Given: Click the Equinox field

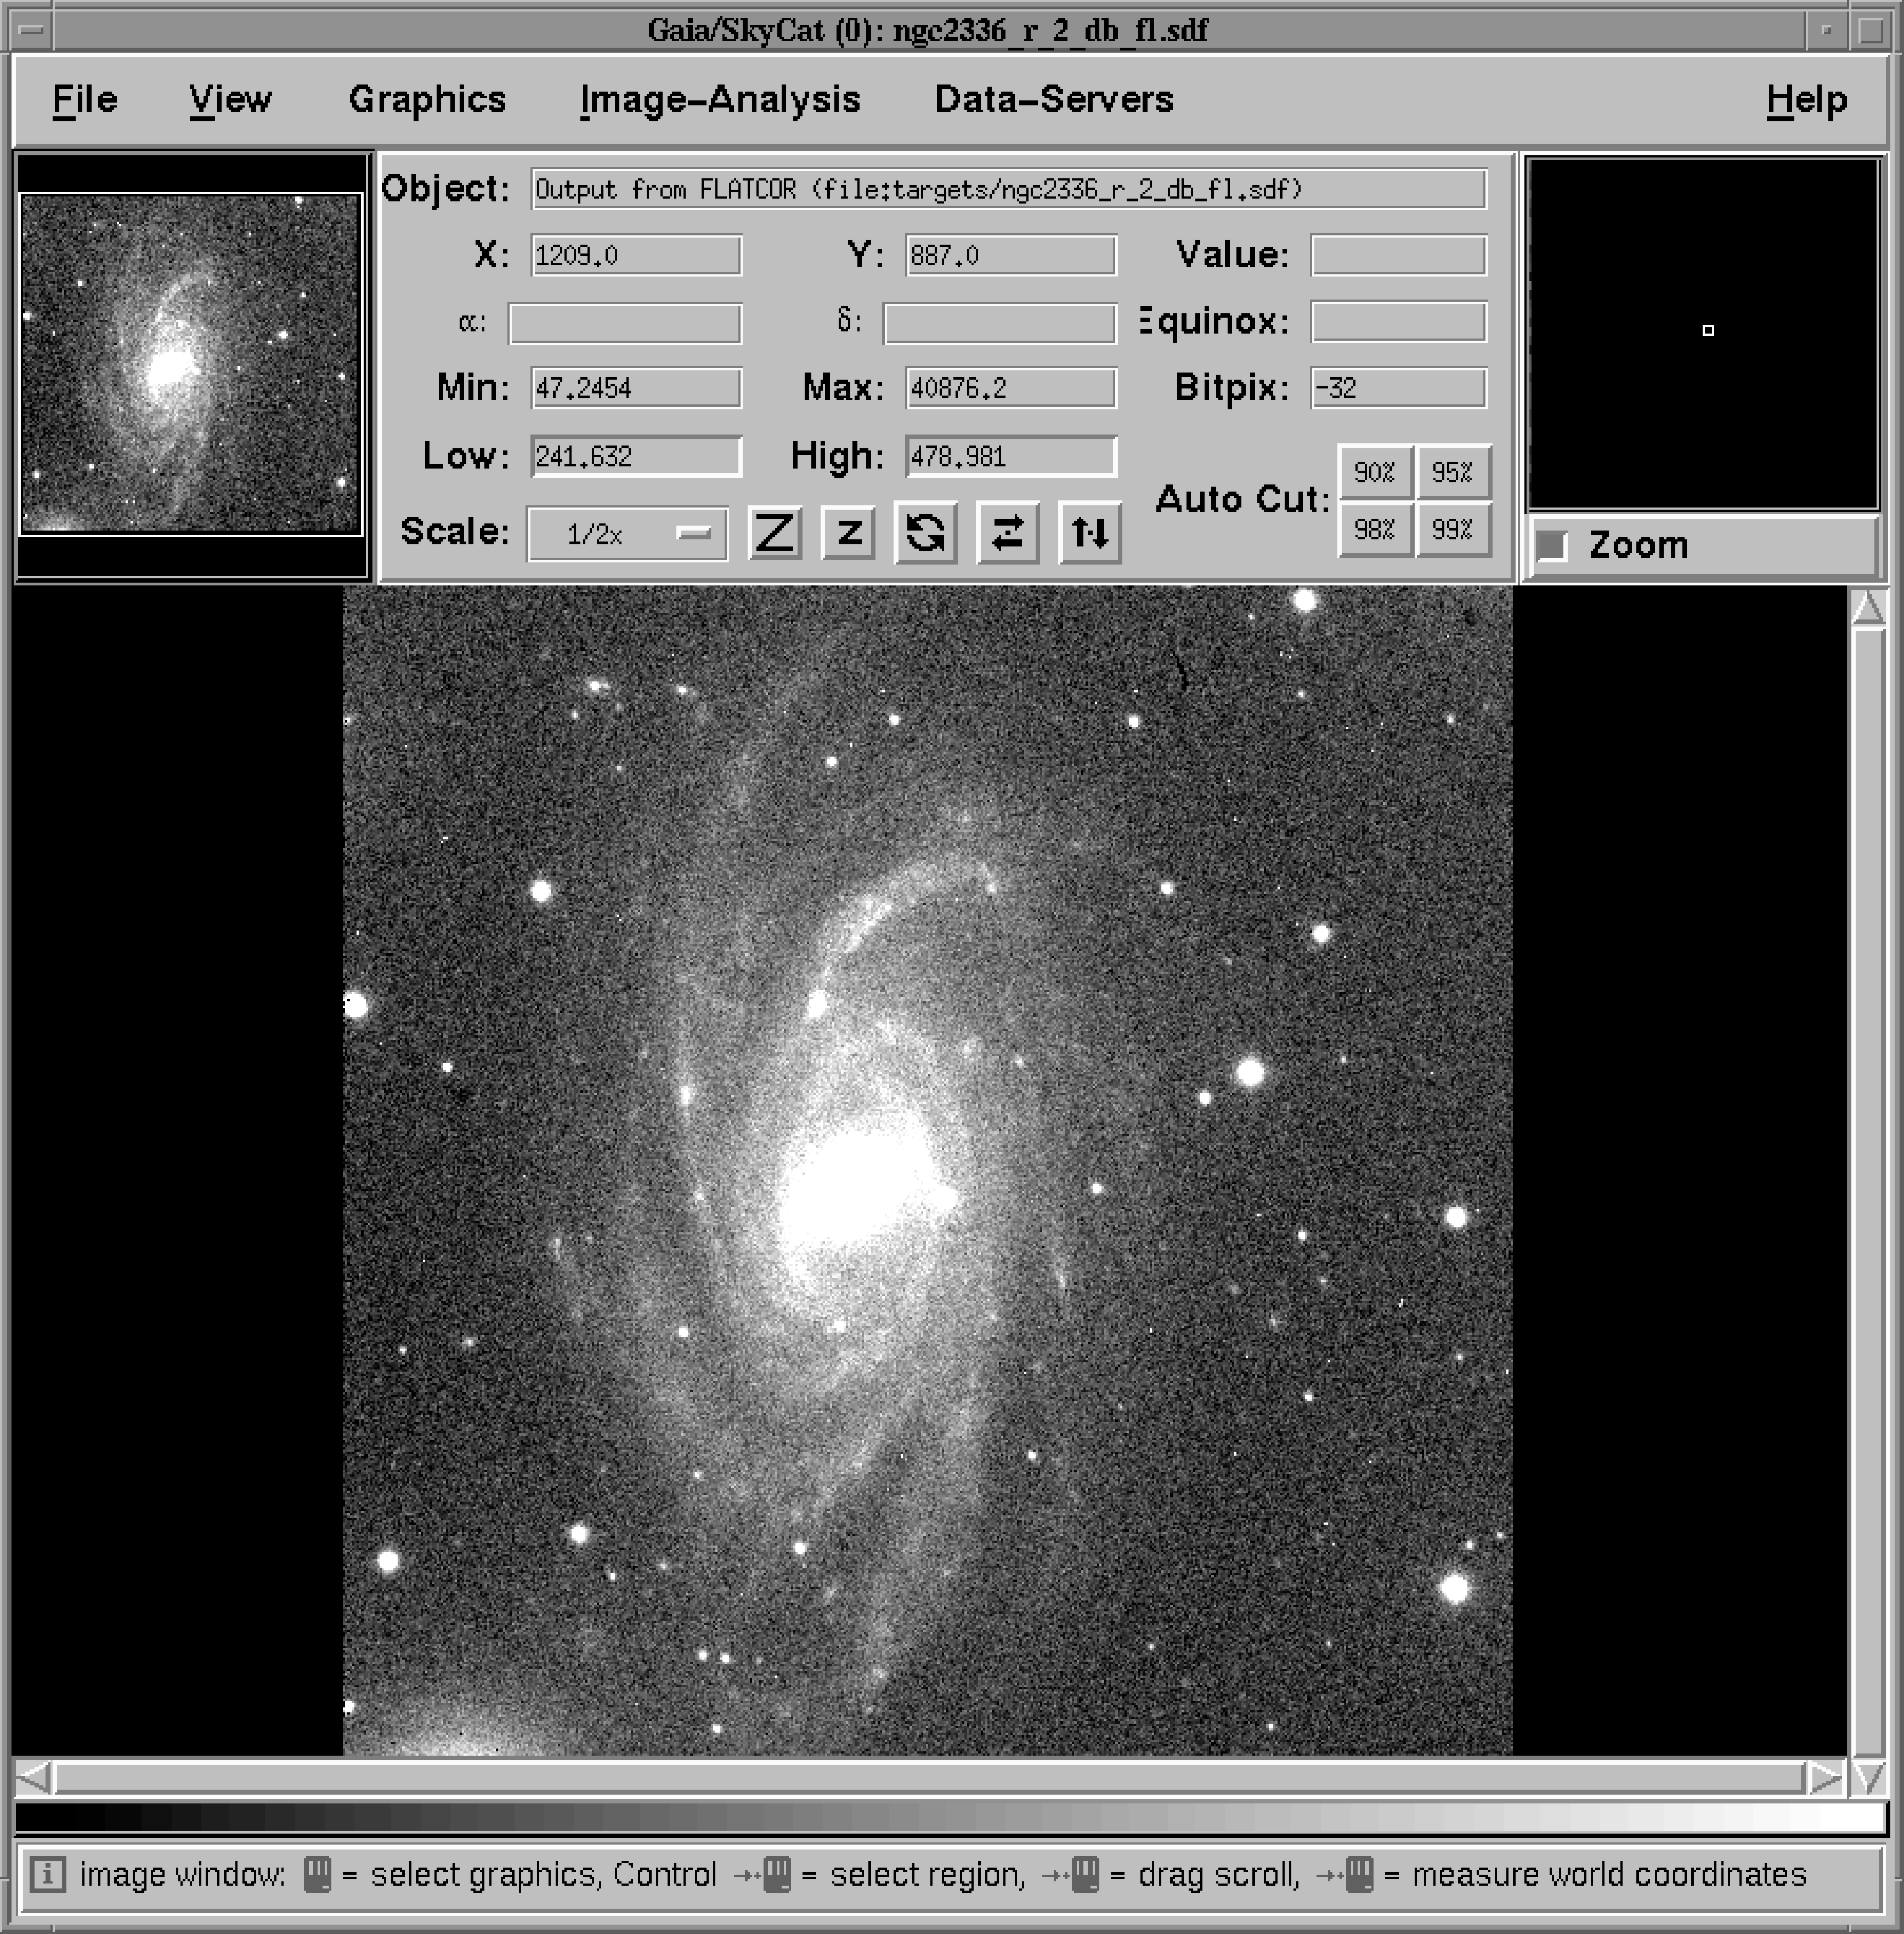Looking at the screenshot, I should point(1399,322).
